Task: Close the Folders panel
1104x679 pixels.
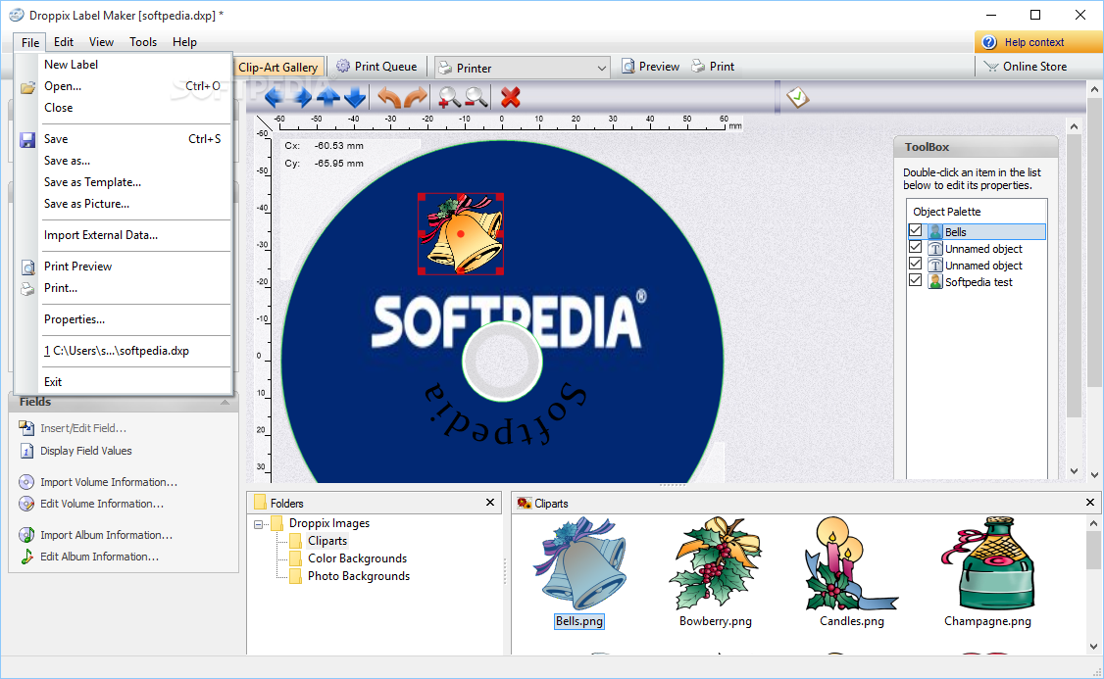Action: 490,503
